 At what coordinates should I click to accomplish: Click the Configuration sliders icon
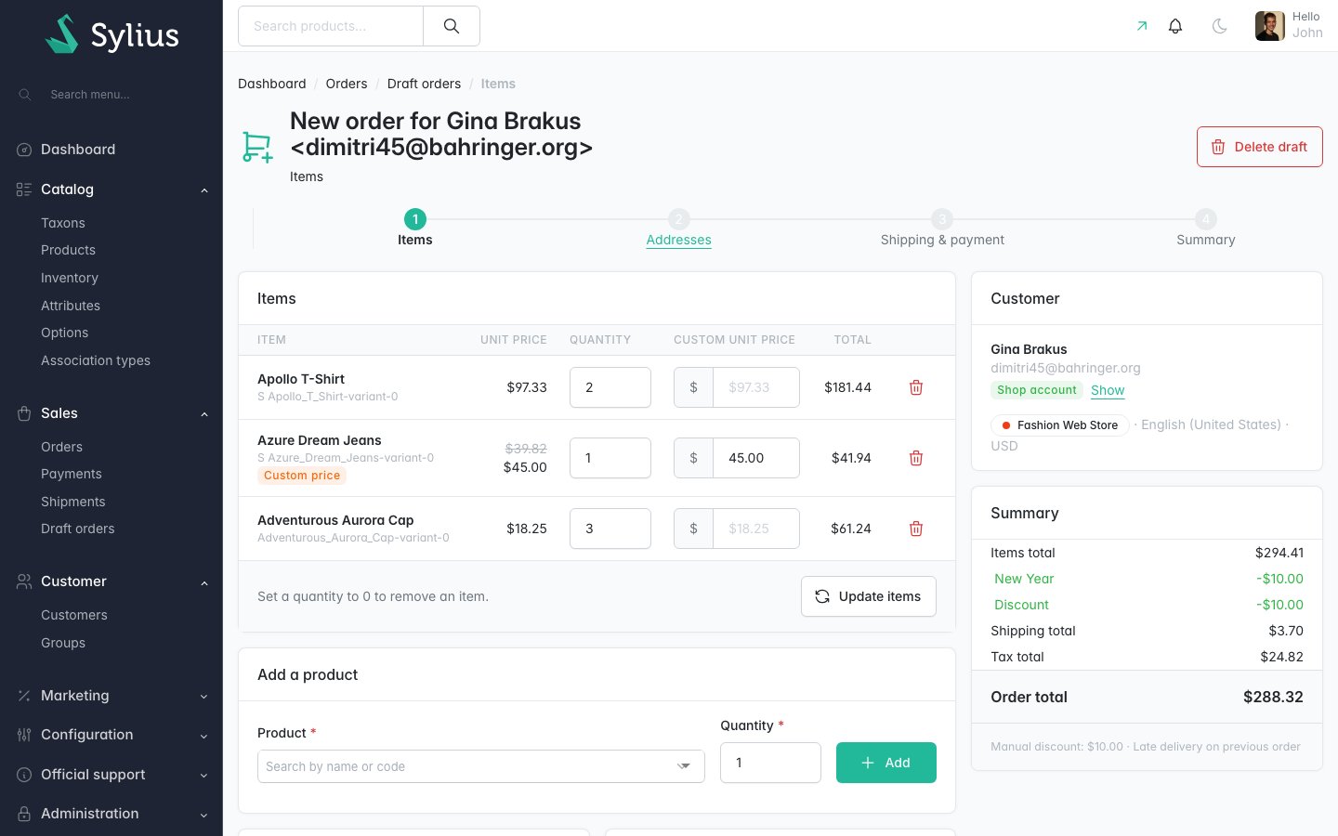point(24,735)
